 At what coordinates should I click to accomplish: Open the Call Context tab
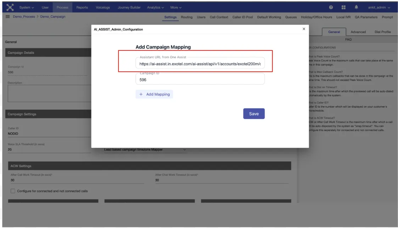tap(219, 17)
